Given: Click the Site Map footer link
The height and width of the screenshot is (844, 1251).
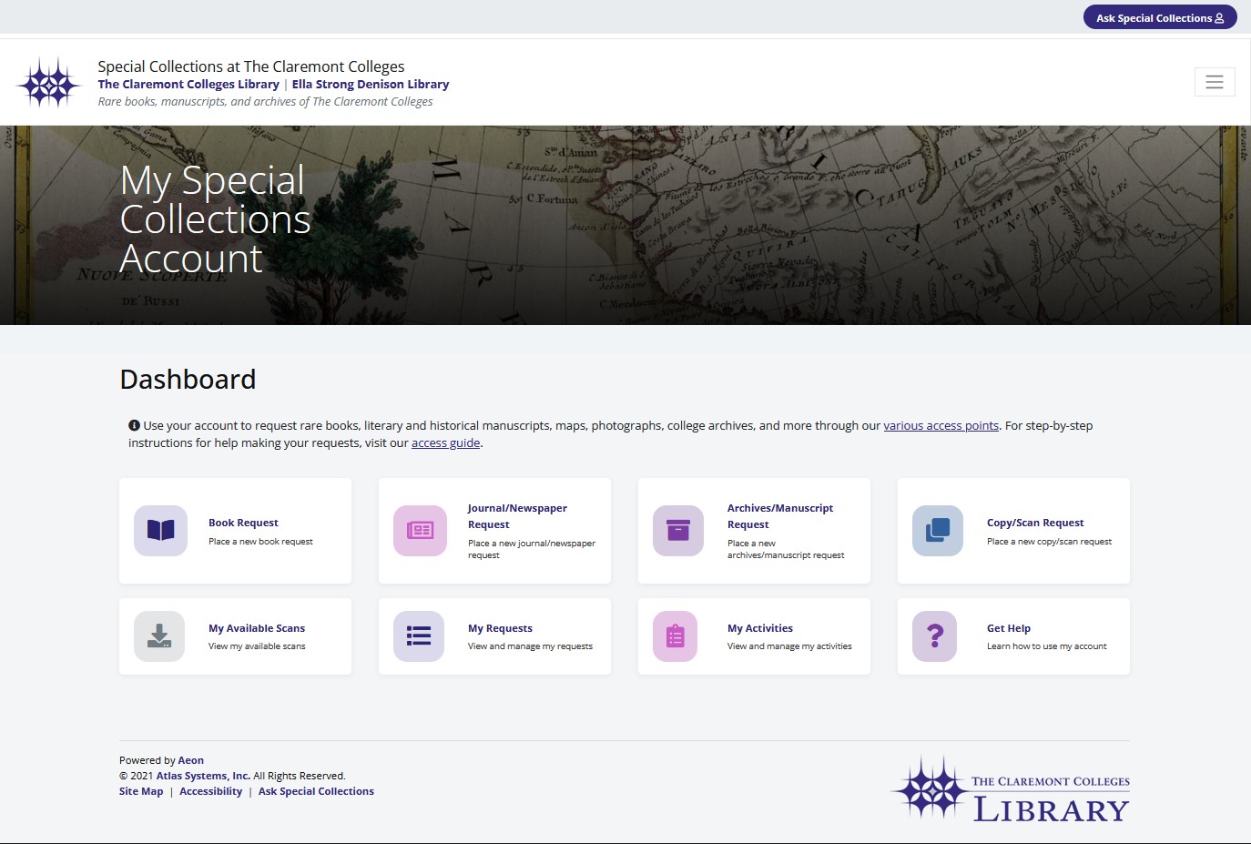Looking at the screenshot, I should [141, 790].
